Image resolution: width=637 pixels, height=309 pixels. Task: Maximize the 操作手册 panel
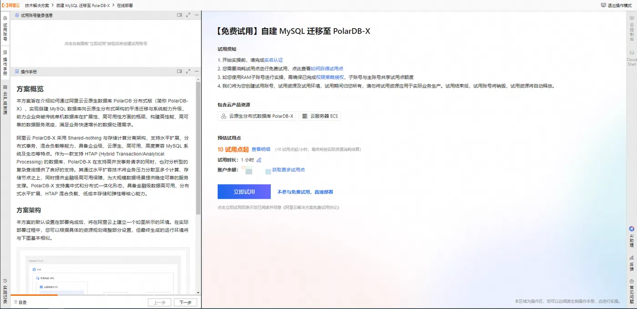(x=188, y=72)
